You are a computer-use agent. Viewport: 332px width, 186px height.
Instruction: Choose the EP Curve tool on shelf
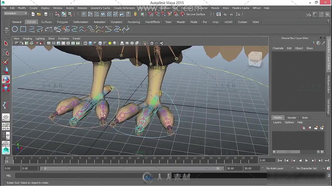[32, 29]
